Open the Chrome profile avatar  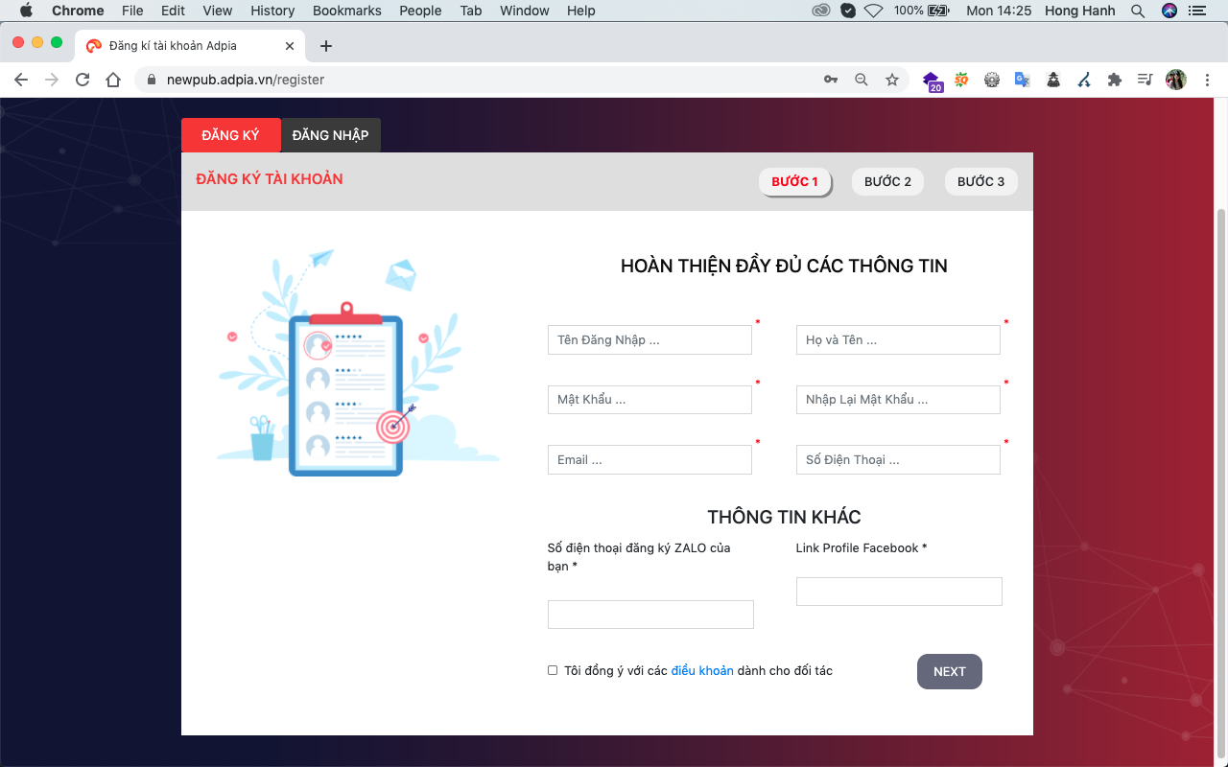(1175, 80)
